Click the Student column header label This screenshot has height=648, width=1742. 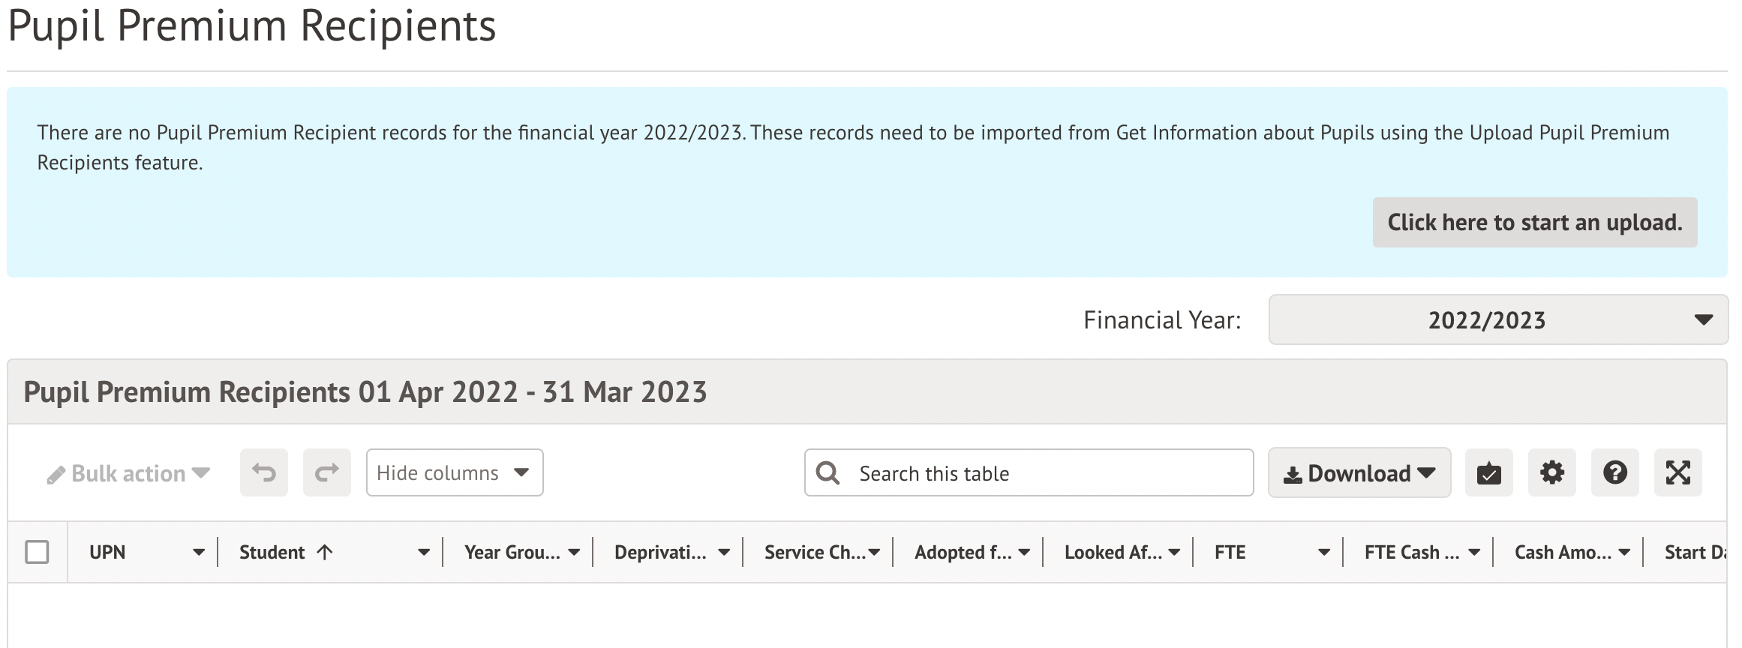pyautogui.click(x=272, y=553)
